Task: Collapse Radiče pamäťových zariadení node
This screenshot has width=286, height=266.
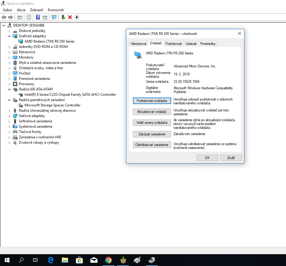Action: pyautogui.click(x=9, y=100)
